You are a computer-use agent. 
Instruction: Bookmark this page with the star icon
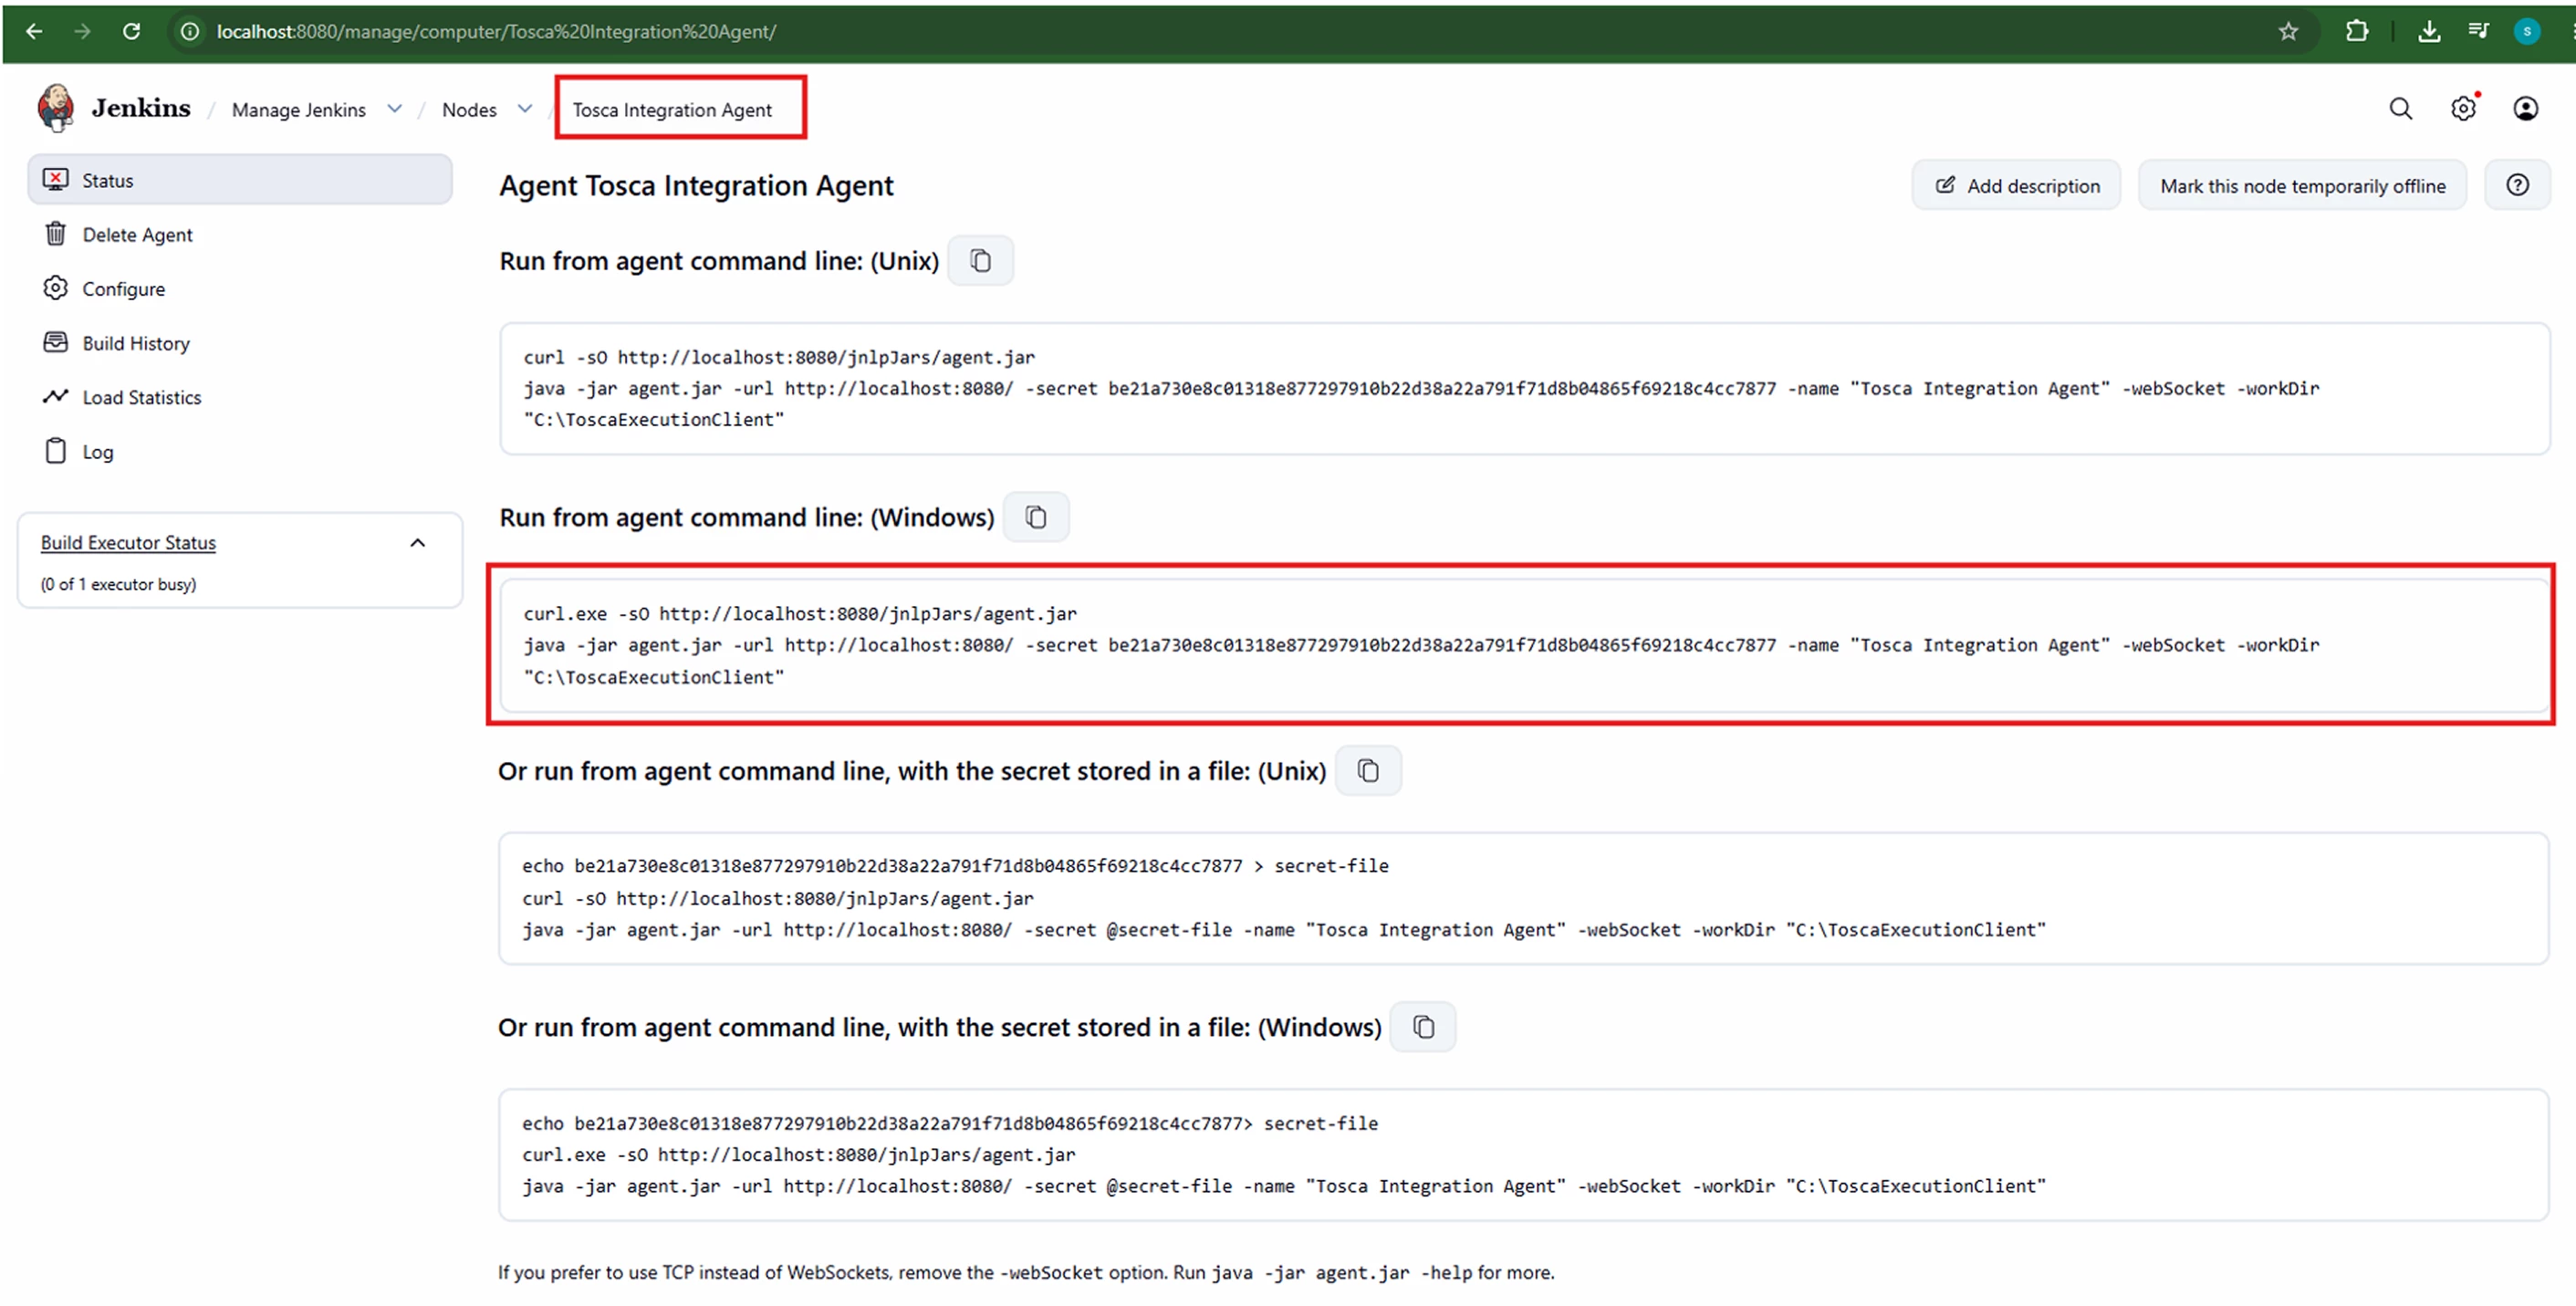coord(2288,31)
